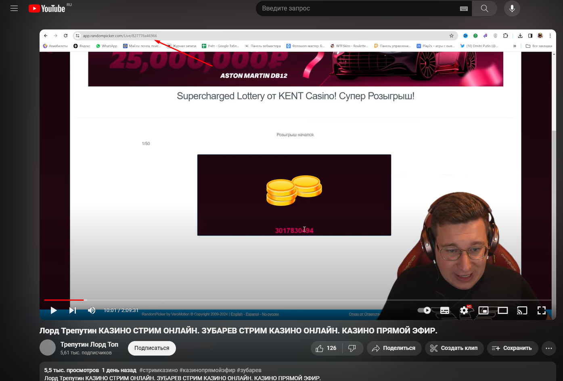
Task: Open the player settings gear
Action: point(464,310)
